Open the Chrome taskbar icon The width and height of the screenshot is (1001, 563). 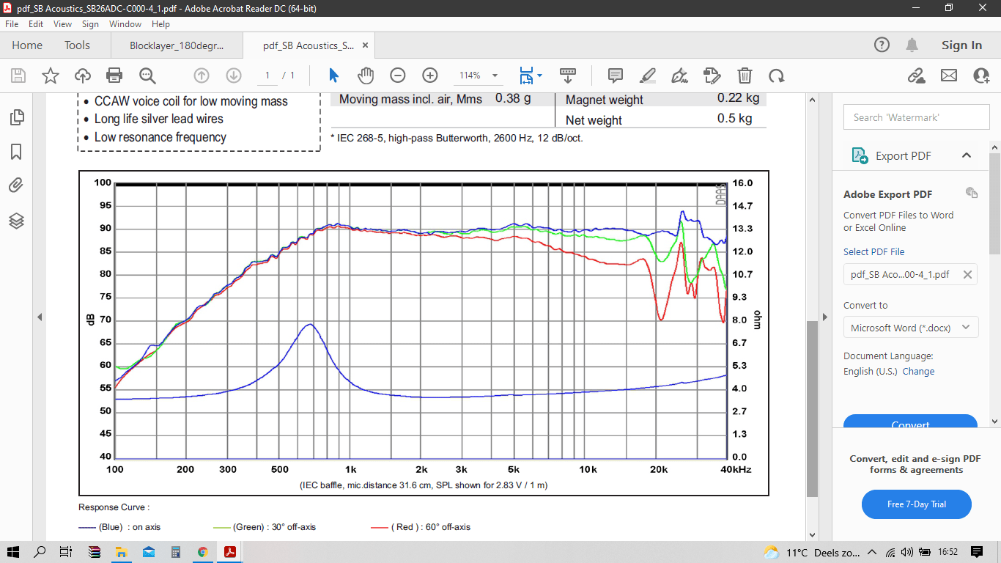coord(203,552)
